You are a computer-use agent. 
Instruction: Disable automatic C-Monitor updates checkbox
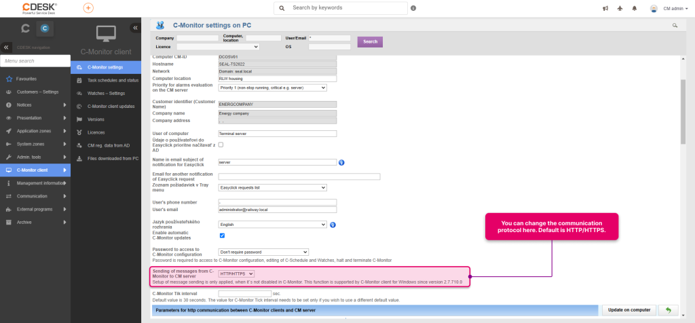click(222, 235)
